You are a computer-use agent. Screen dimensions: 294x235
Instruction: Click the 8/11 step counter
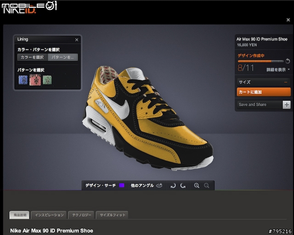pos(246,68)
